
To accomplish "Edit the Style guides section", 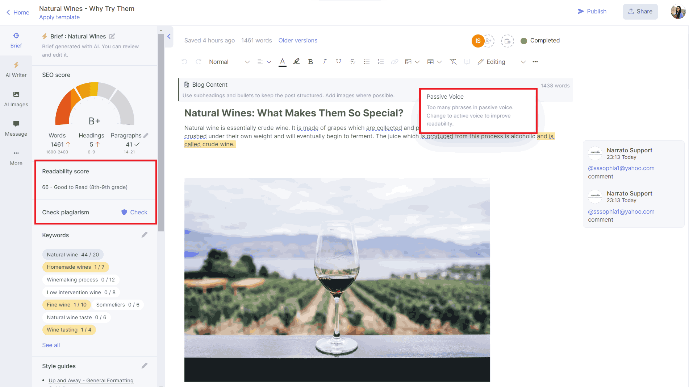I will [x=145, y=366].
